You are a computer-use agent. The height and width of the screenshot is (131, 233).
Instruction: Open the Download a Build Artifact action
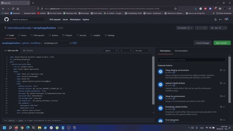tap(176, 107)
